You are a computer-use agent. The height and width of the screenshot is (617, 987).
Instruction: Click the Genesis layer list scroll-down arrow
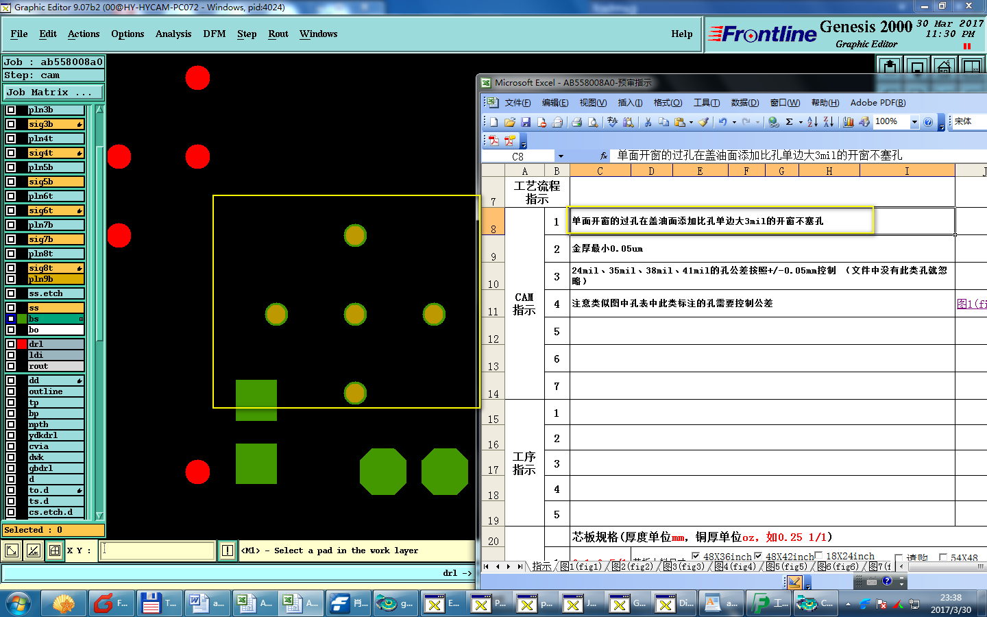pyautogui.click(x=99, y=516)
